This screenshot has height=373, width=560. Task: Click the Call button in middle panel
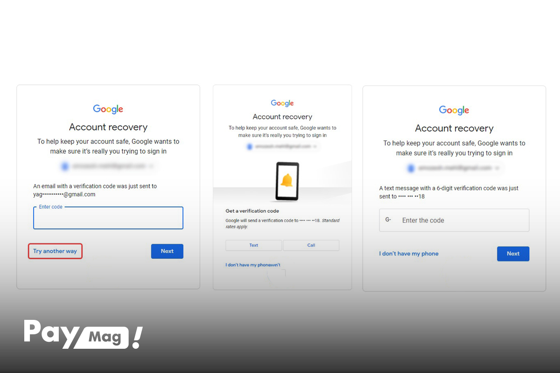point(311,245)
